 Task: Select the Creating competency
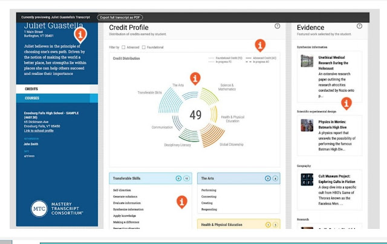(x=207, y=203)
